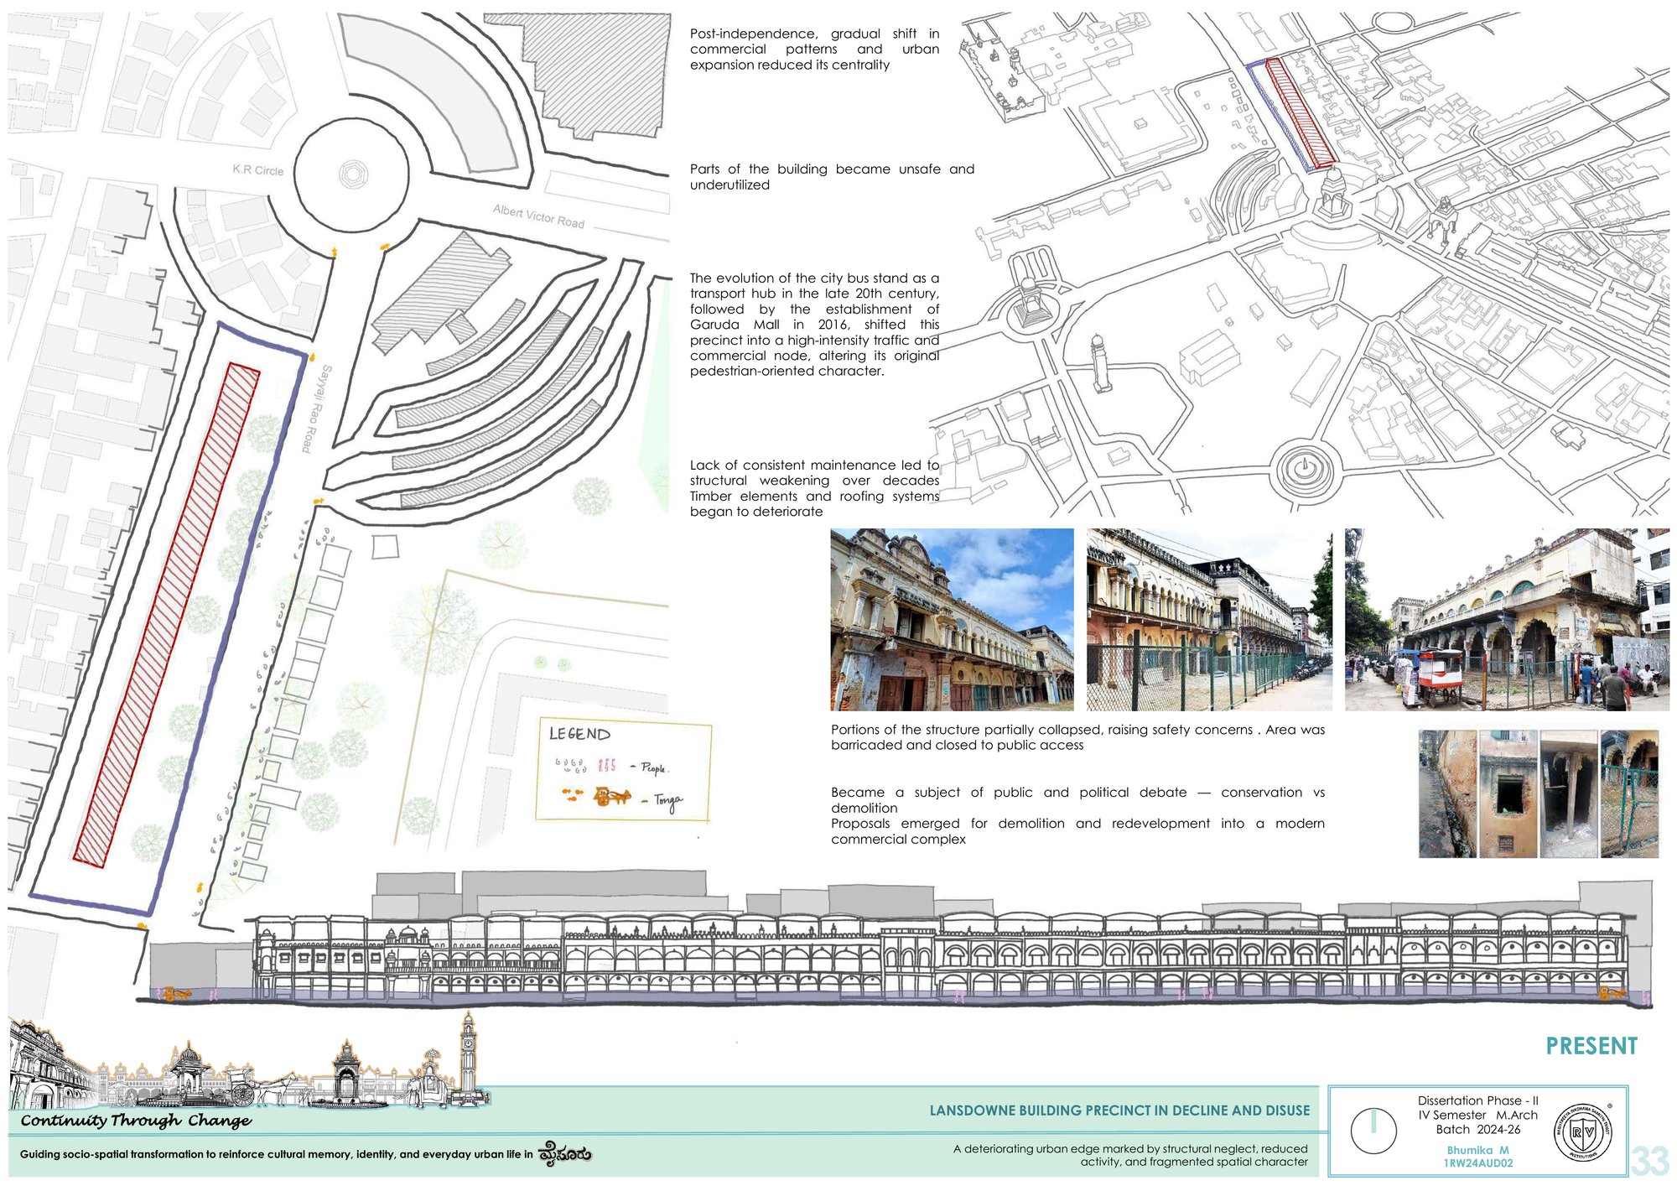
Task: Click the Continuity Through Change title
Action: click(x=136, y=1121)
